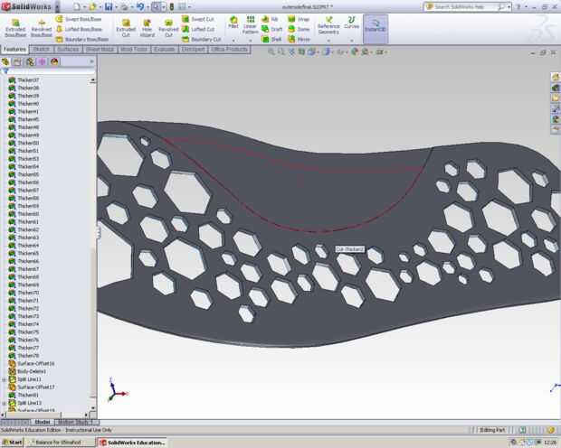Select Thicken37 in the feature tree
This screenshot has height=448, width=561.
(x=28, y=80)
